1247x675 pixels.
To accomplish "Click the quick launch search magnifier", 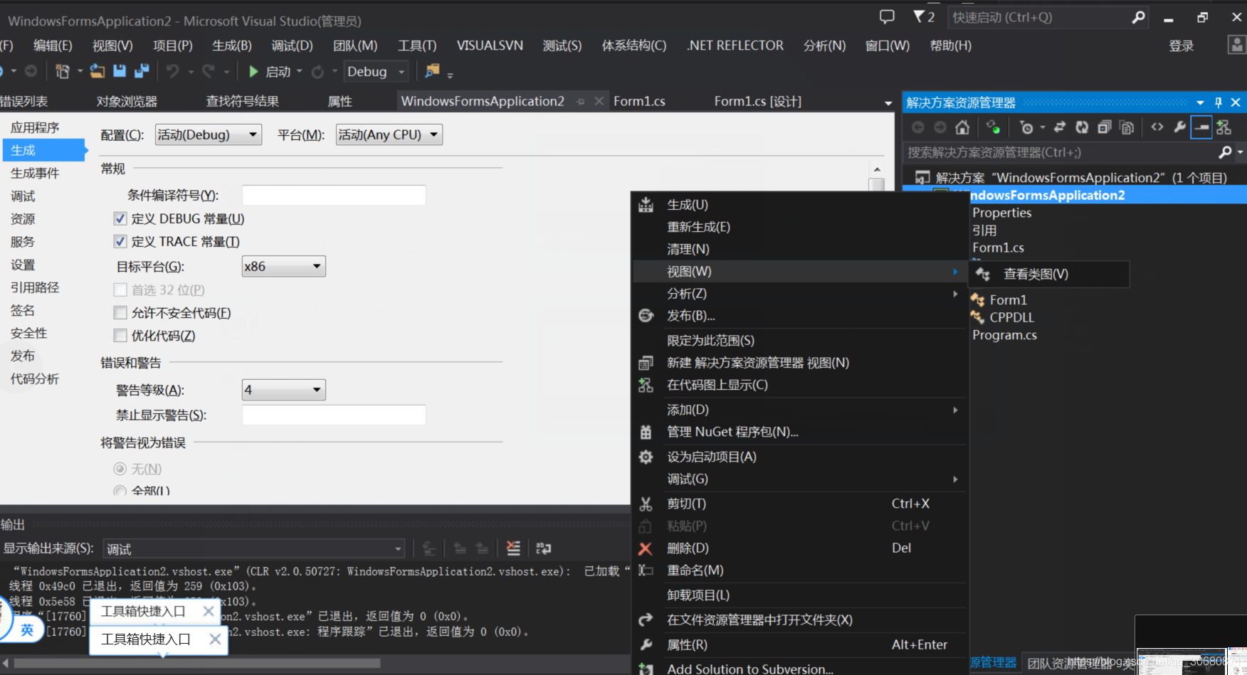I will coord(1139,17).
